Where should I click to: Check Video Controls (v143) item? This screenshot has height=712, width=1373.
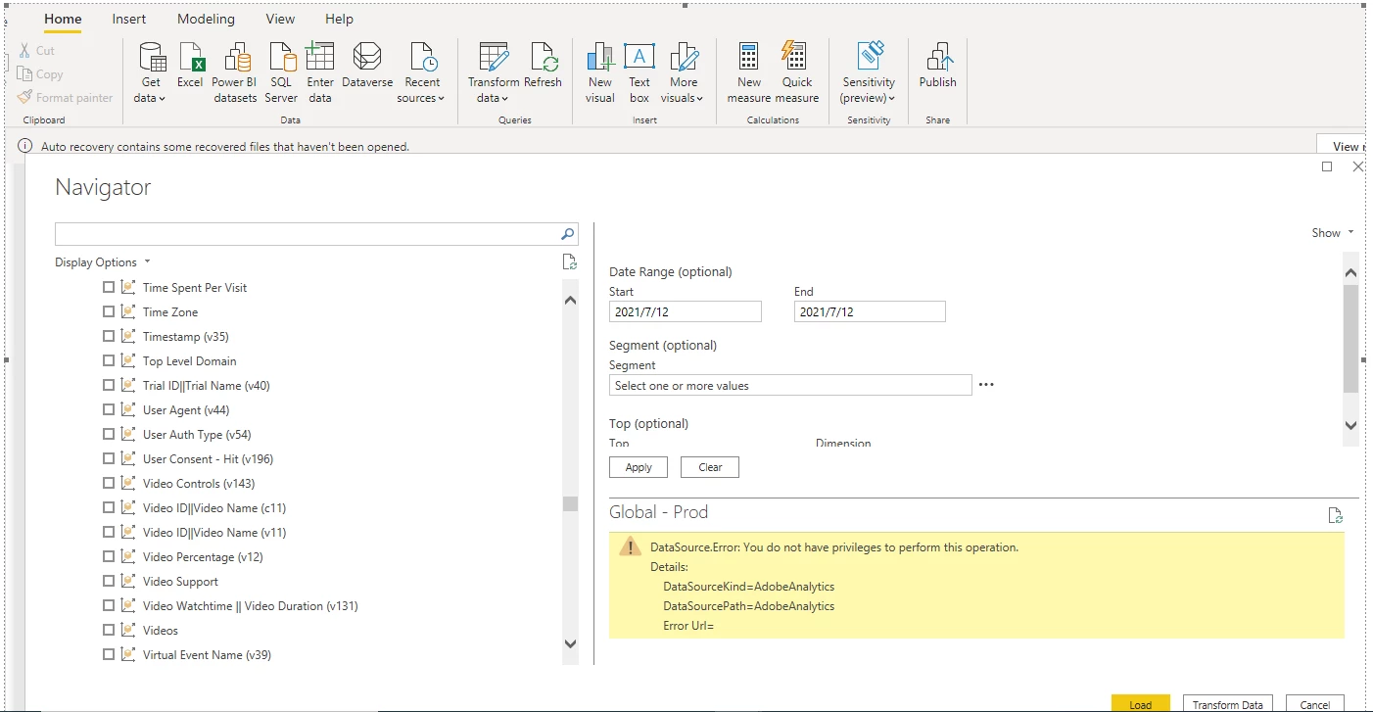coord(109,483)
